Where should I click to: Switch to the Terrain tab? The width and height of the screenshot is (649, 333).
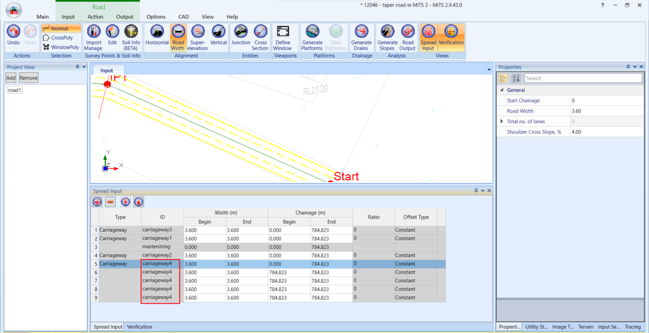(586, 327)
